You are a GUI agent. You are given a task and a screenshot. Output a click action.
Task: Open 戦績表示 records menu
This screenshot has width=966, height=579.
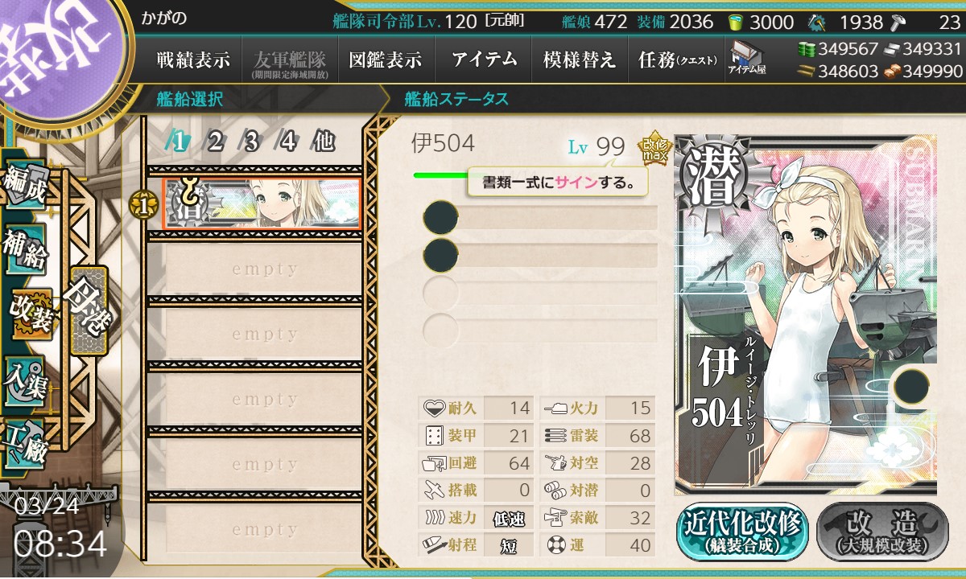(193, 60)
